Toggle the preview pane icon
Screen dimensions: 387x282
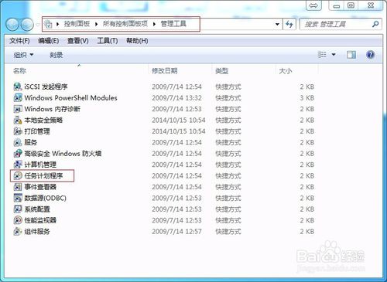351,55
